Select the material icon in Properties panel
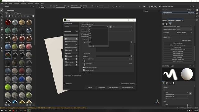The height and width of the screenshot is (112, 199). click(173, 83)
